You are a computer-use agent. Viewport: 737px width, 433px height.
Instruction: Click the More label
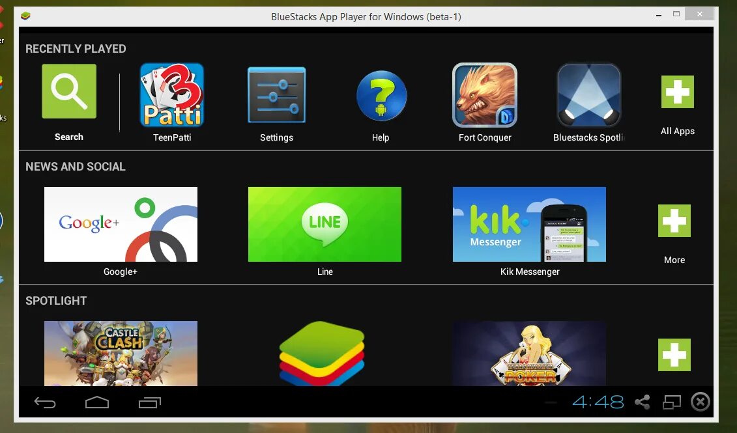674,260
